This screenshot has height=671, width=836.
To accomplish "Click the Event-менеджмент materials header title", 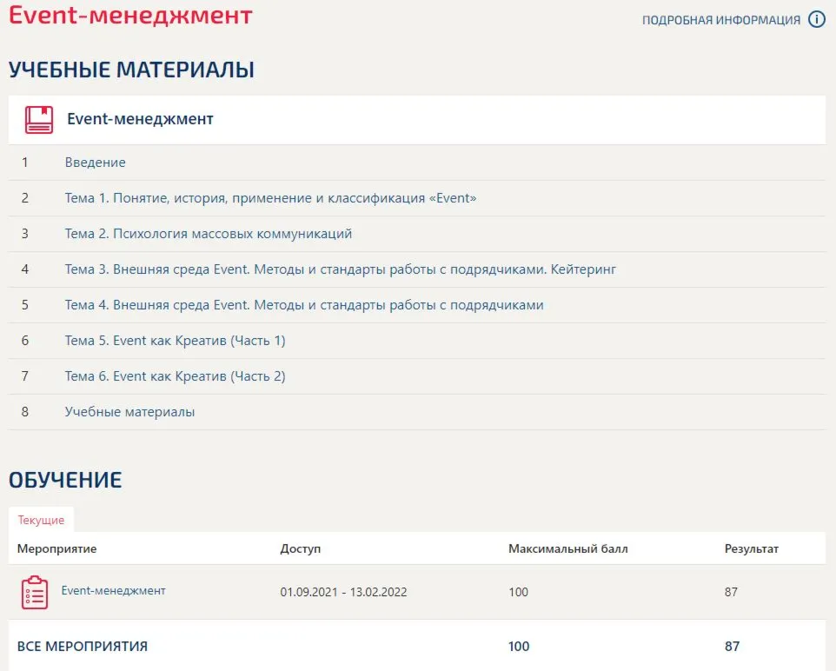I will [x=140, y=119].
